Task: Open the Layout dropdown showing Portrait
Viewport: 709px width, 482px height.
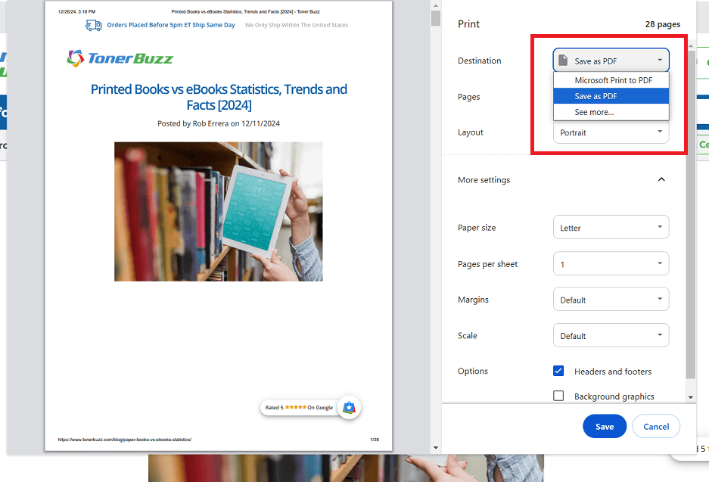Action: 611,132
